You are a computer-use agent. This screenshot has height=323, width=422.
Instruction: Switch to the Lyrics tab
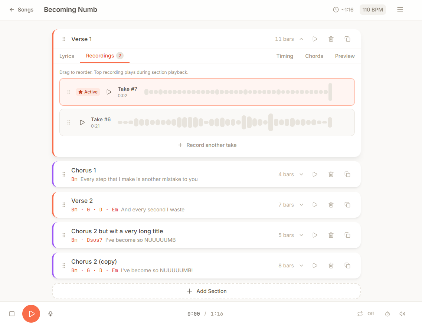click(x=67, y=56)
